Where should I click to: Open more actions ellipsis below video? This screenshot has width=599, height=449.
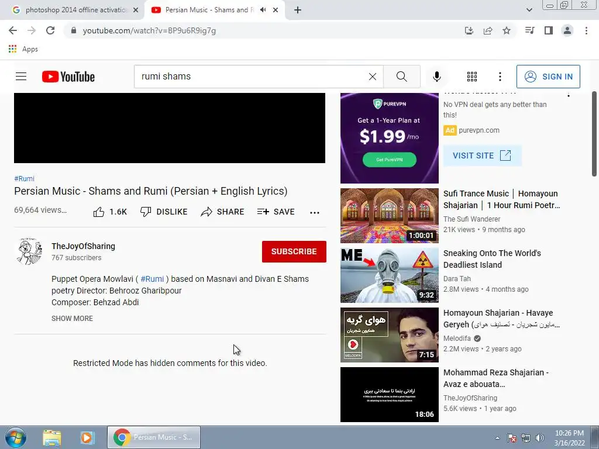pyautogui.click(x=314, y=213)
